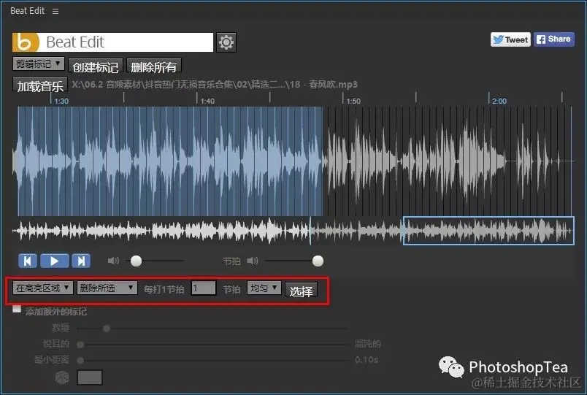Click the random dice icon
This screenshot has width=587, height=395.
point(62,377)
